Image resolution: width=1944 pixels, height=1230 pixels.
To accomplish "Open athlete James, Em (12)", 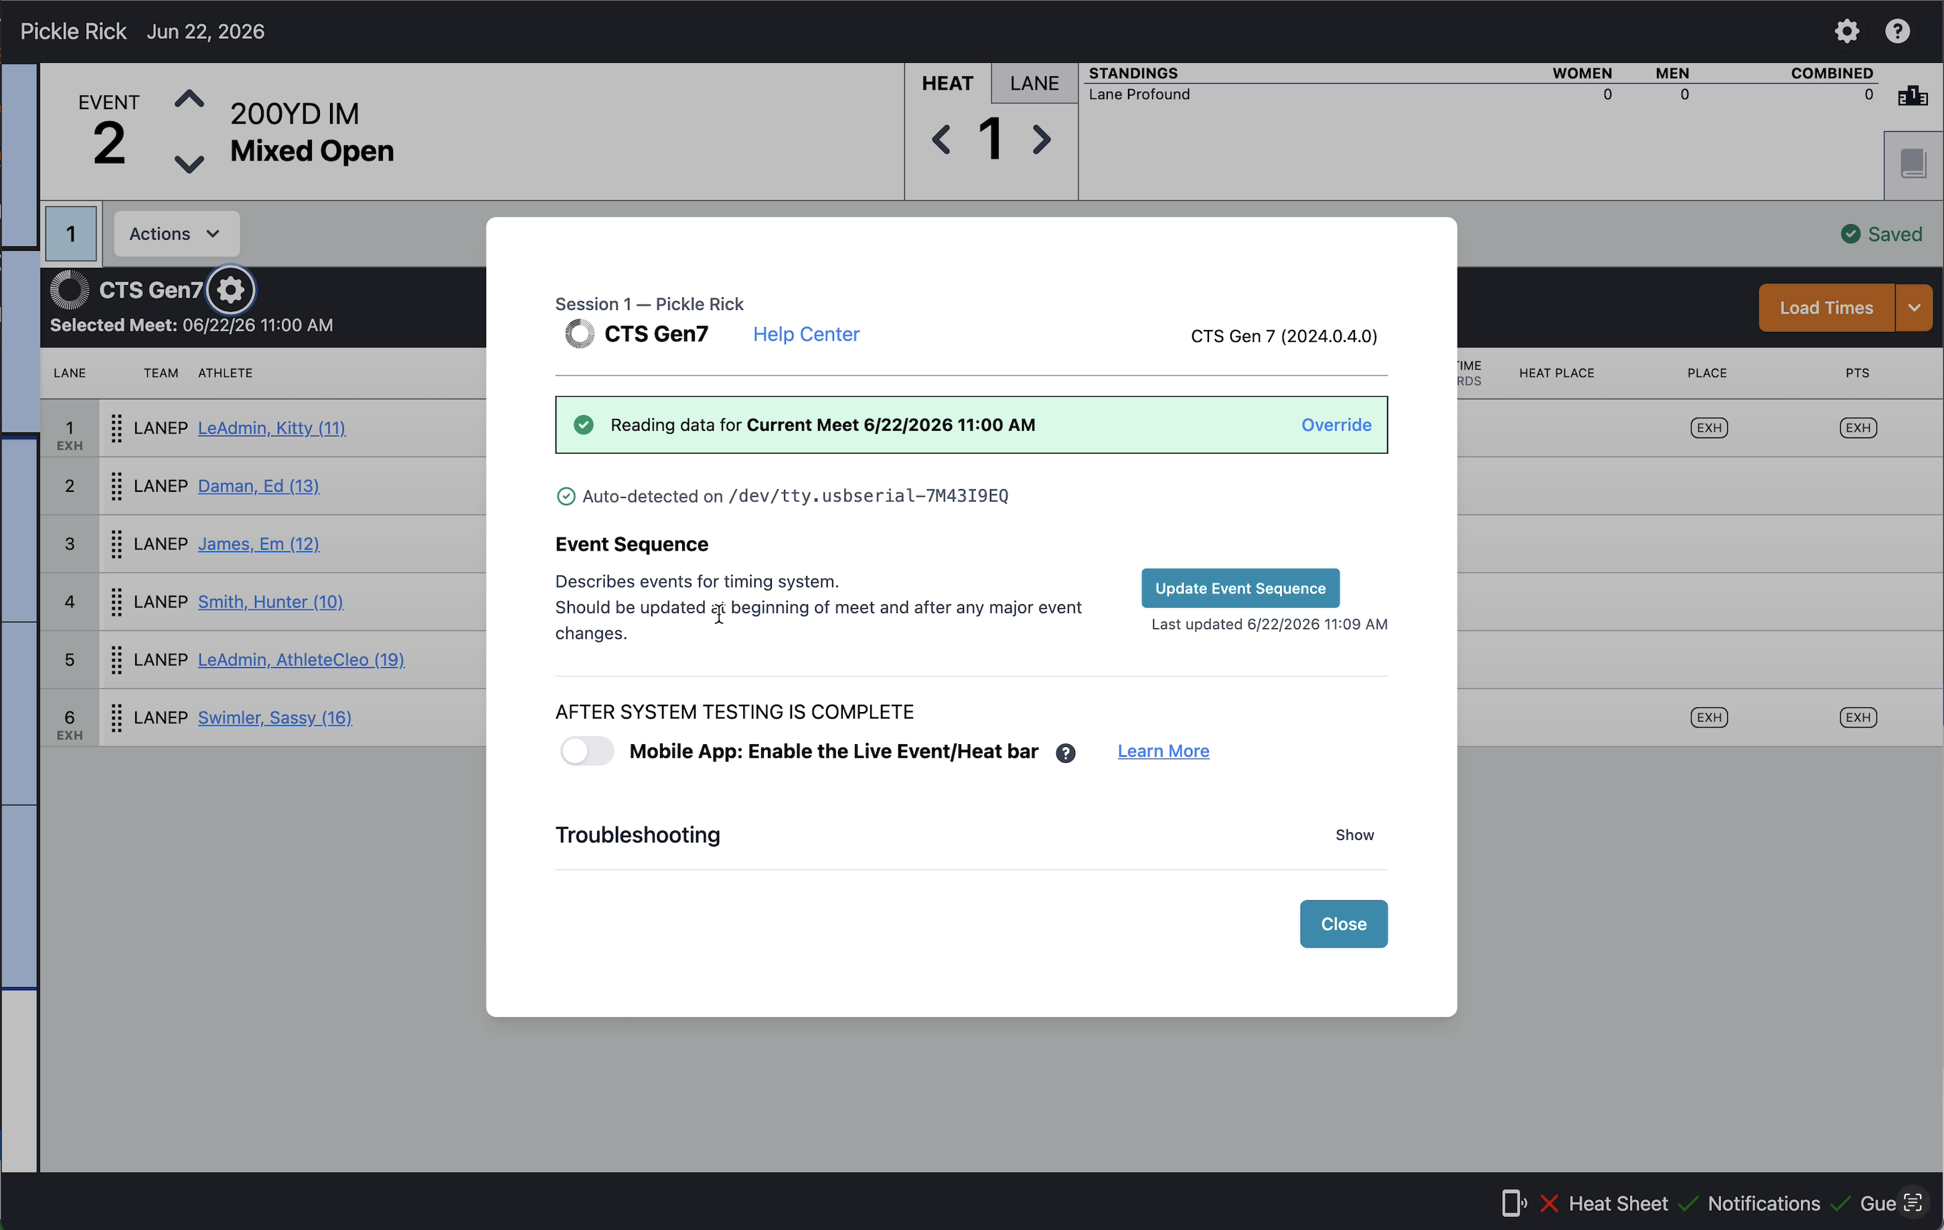I will (x=258, y=544).
